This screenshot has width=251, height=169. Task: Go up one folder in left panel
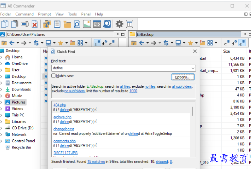point(4,43)
